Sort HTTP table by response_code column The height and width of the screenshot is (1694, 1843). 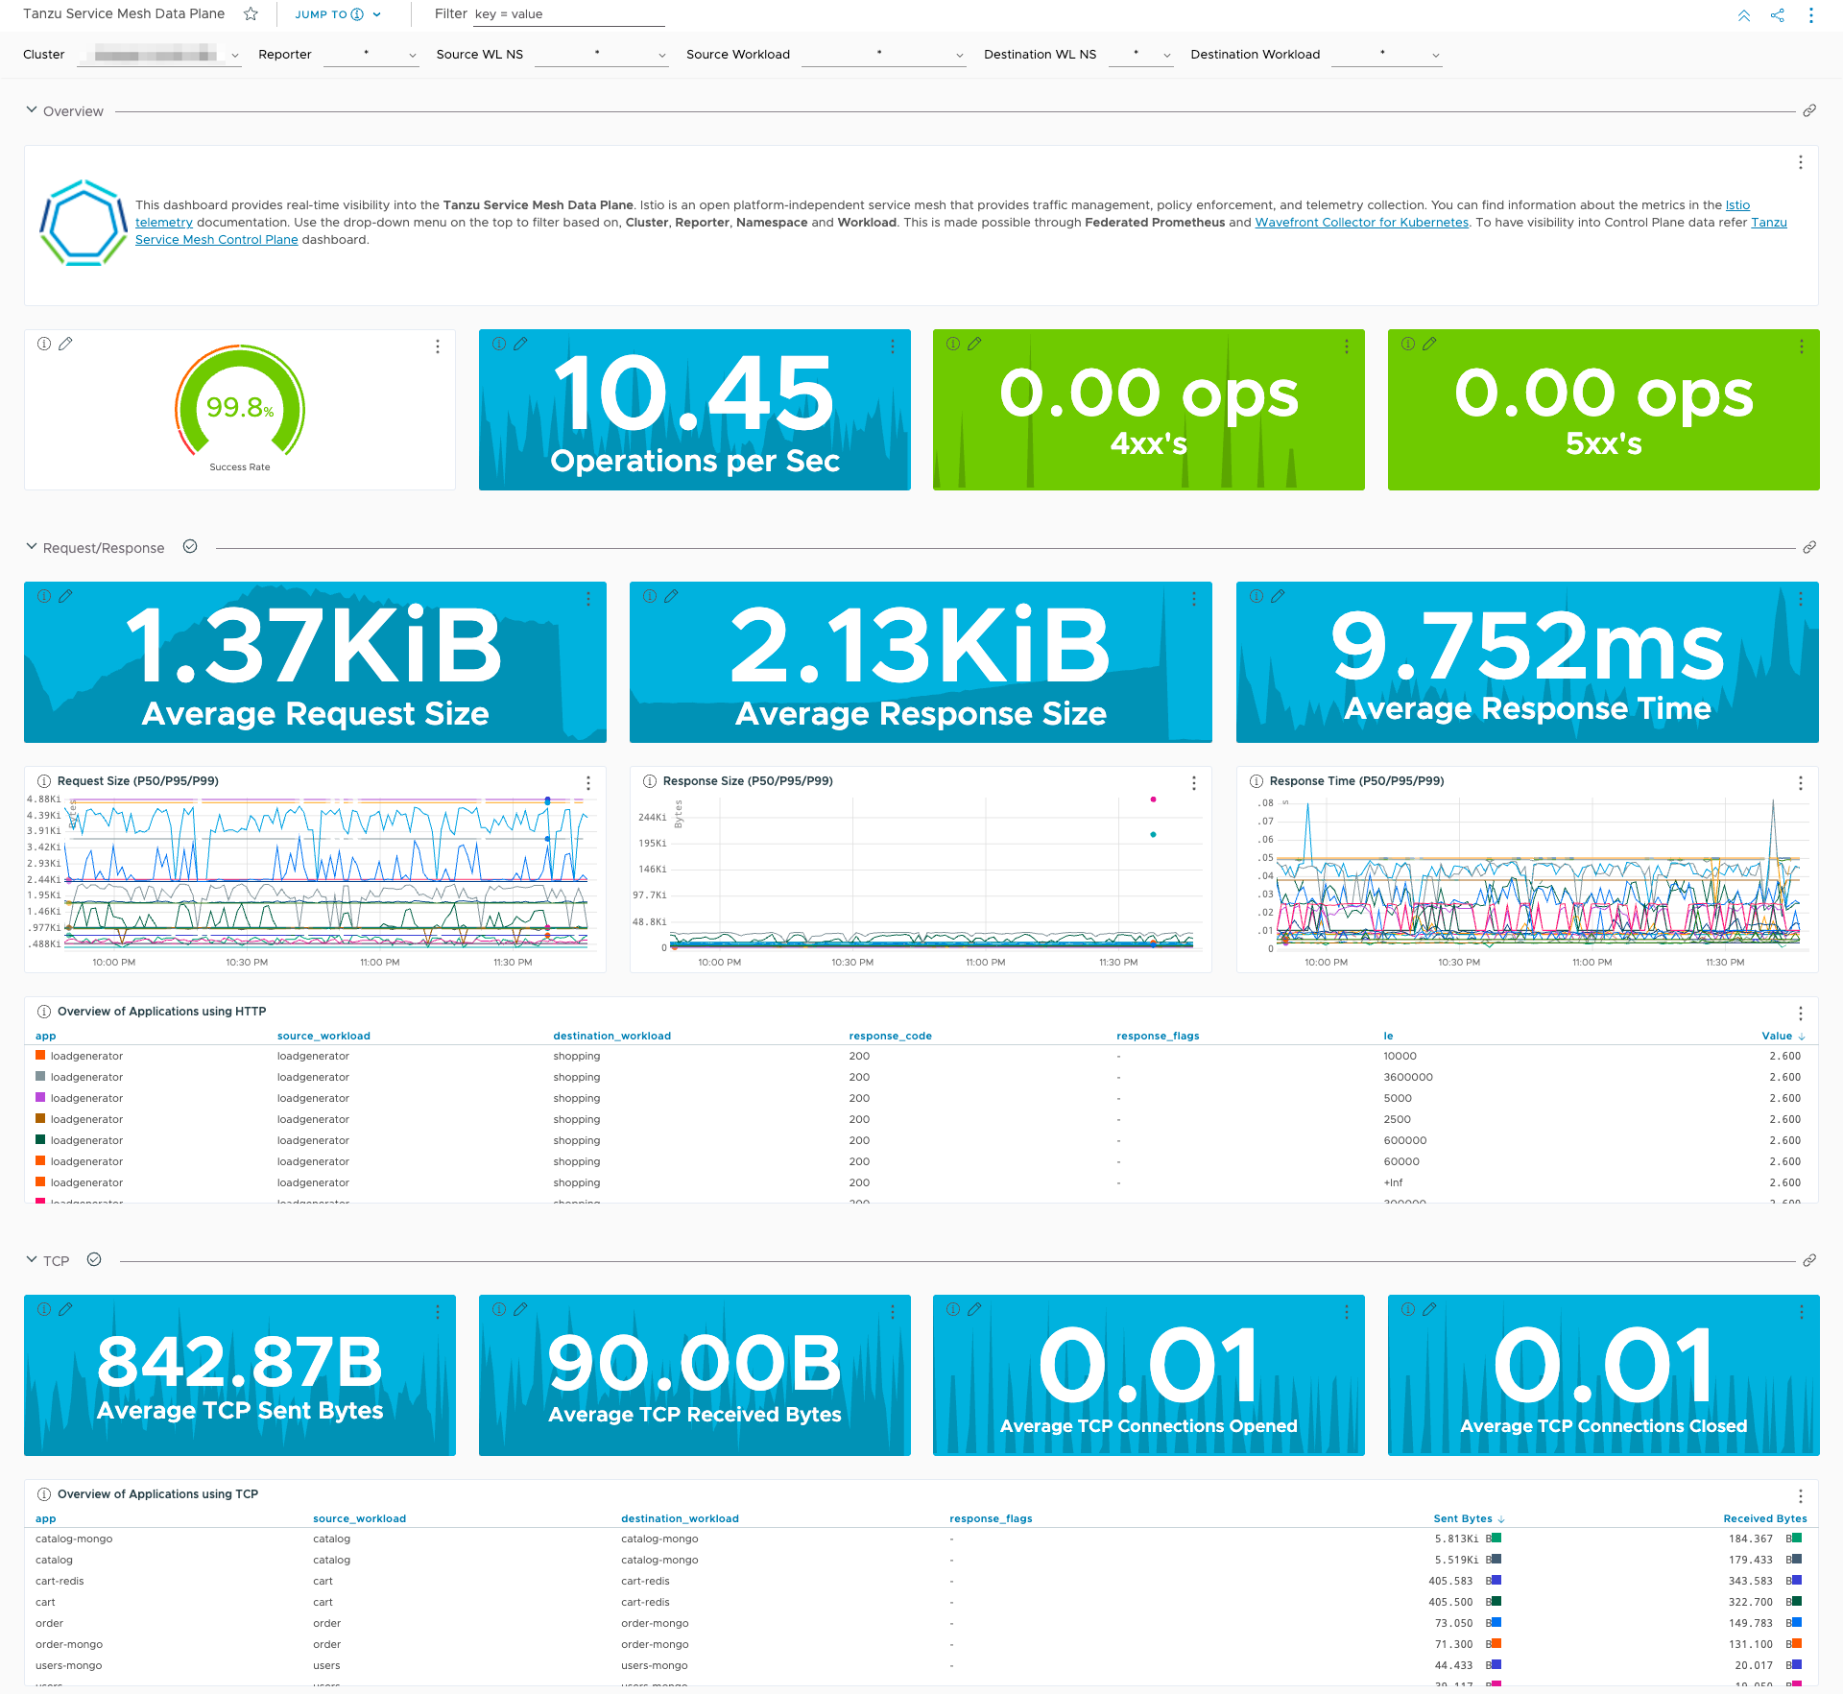coord(890,1036)
